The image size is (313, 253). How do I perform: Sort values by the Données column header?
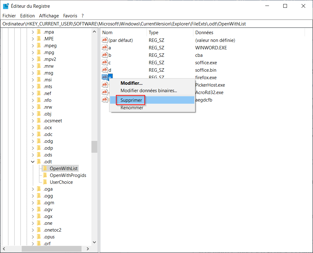[x=249, y=32]
